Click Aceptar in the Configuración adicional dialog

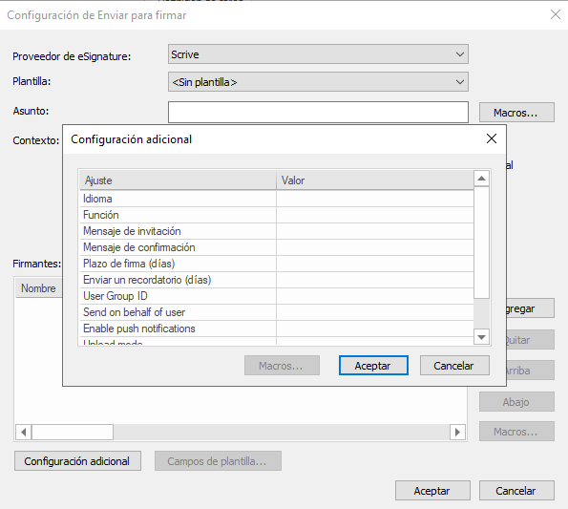coord(373,366)
